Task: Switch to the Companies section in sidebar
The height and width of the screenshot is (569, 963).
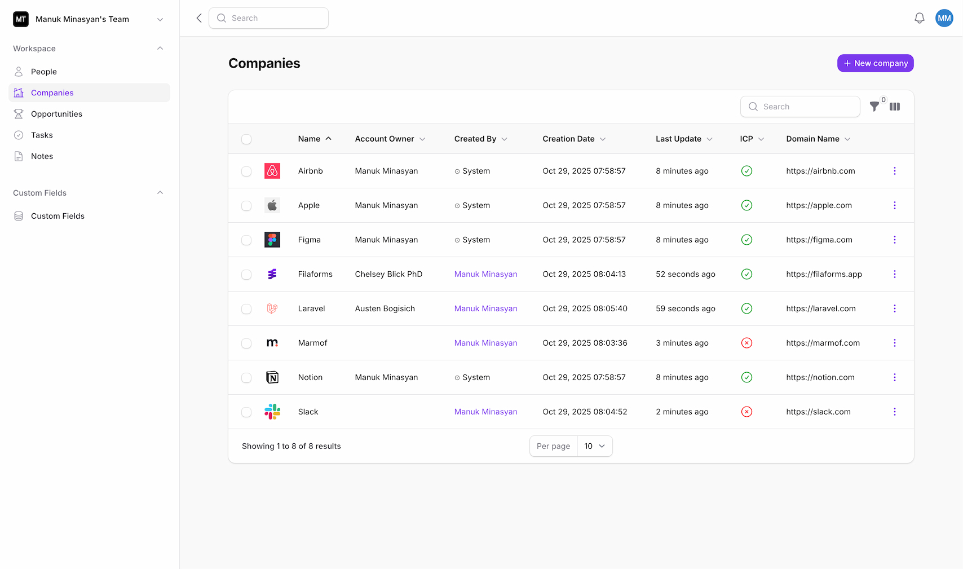Action: (x=52, y=92)
